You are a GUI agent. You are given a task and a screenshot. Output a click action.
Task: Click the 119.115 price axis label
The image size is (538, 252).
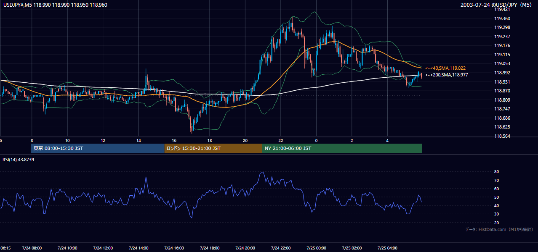point(502,55)
